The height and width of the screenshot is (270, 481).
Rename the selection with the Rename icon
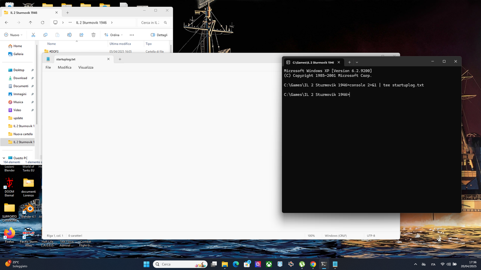point(69,34)
